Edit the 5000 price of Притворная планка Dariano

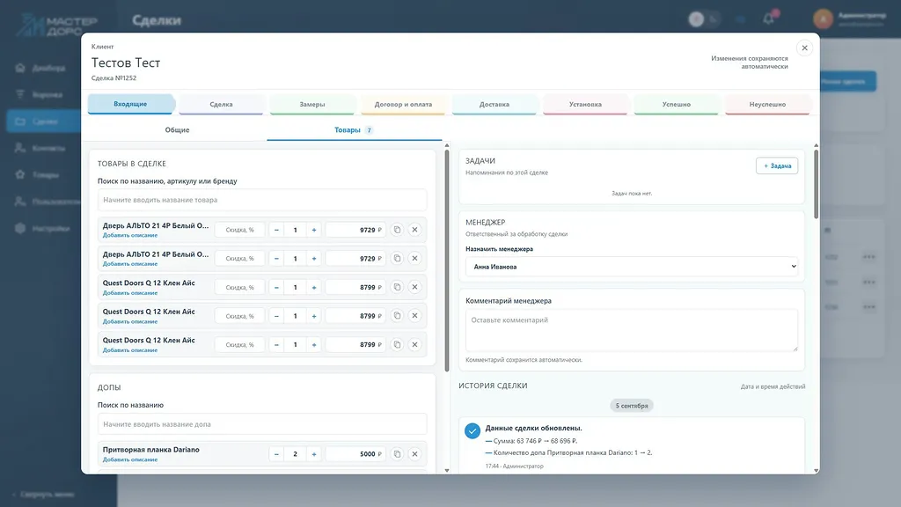[355, 453]
